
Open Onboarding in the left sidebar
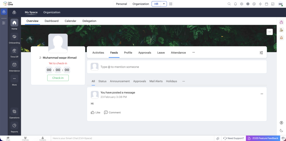tap(14, 37)
